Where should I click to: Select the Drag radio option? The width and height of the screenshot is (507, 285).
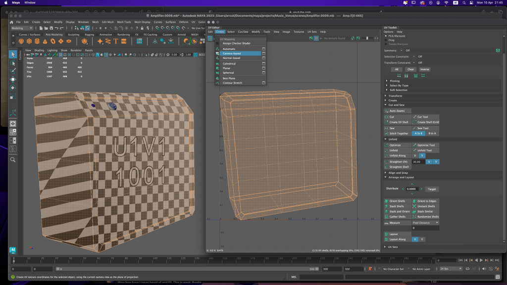[x=386, y=40]
